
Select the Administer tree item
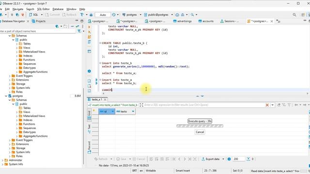pos(15,160)
